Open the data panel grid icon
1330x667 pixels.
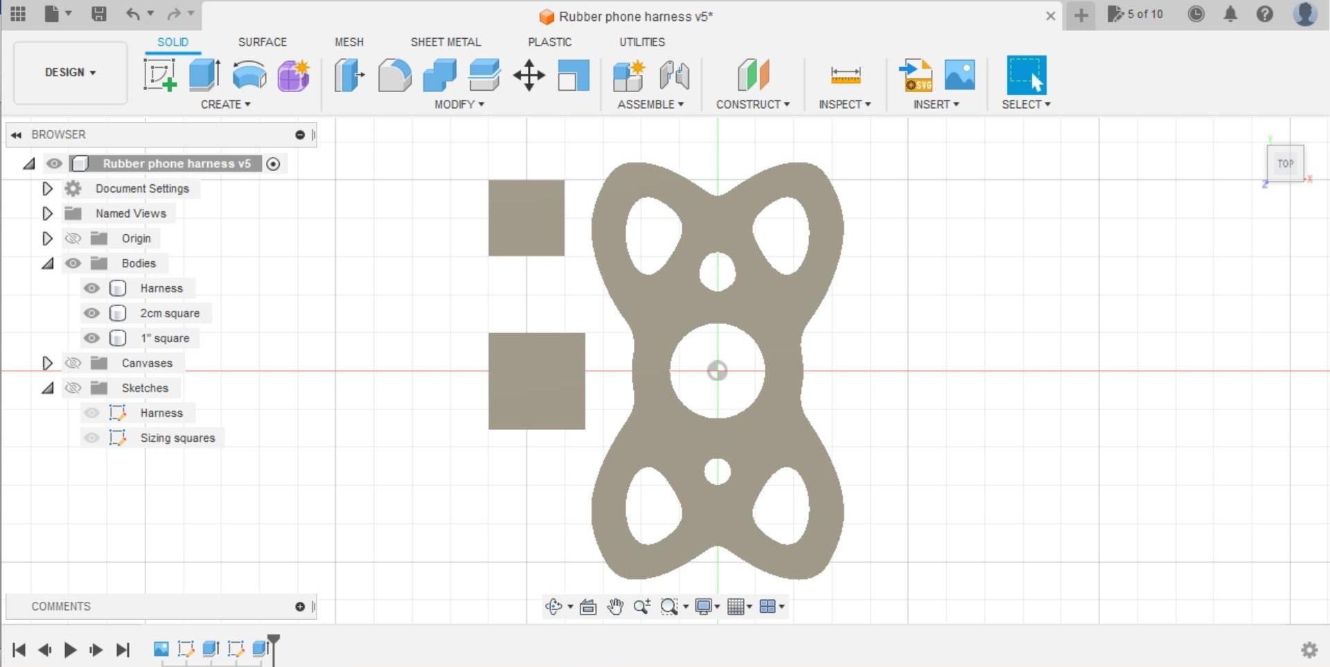(18, 14)
